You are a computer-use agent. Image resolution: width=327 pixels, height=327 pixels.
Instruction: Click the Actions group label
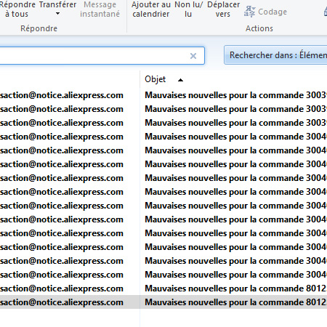point(259,28)
